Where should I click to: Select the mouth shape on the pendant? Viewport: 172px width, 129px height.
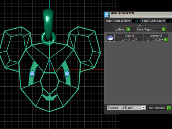49,97
